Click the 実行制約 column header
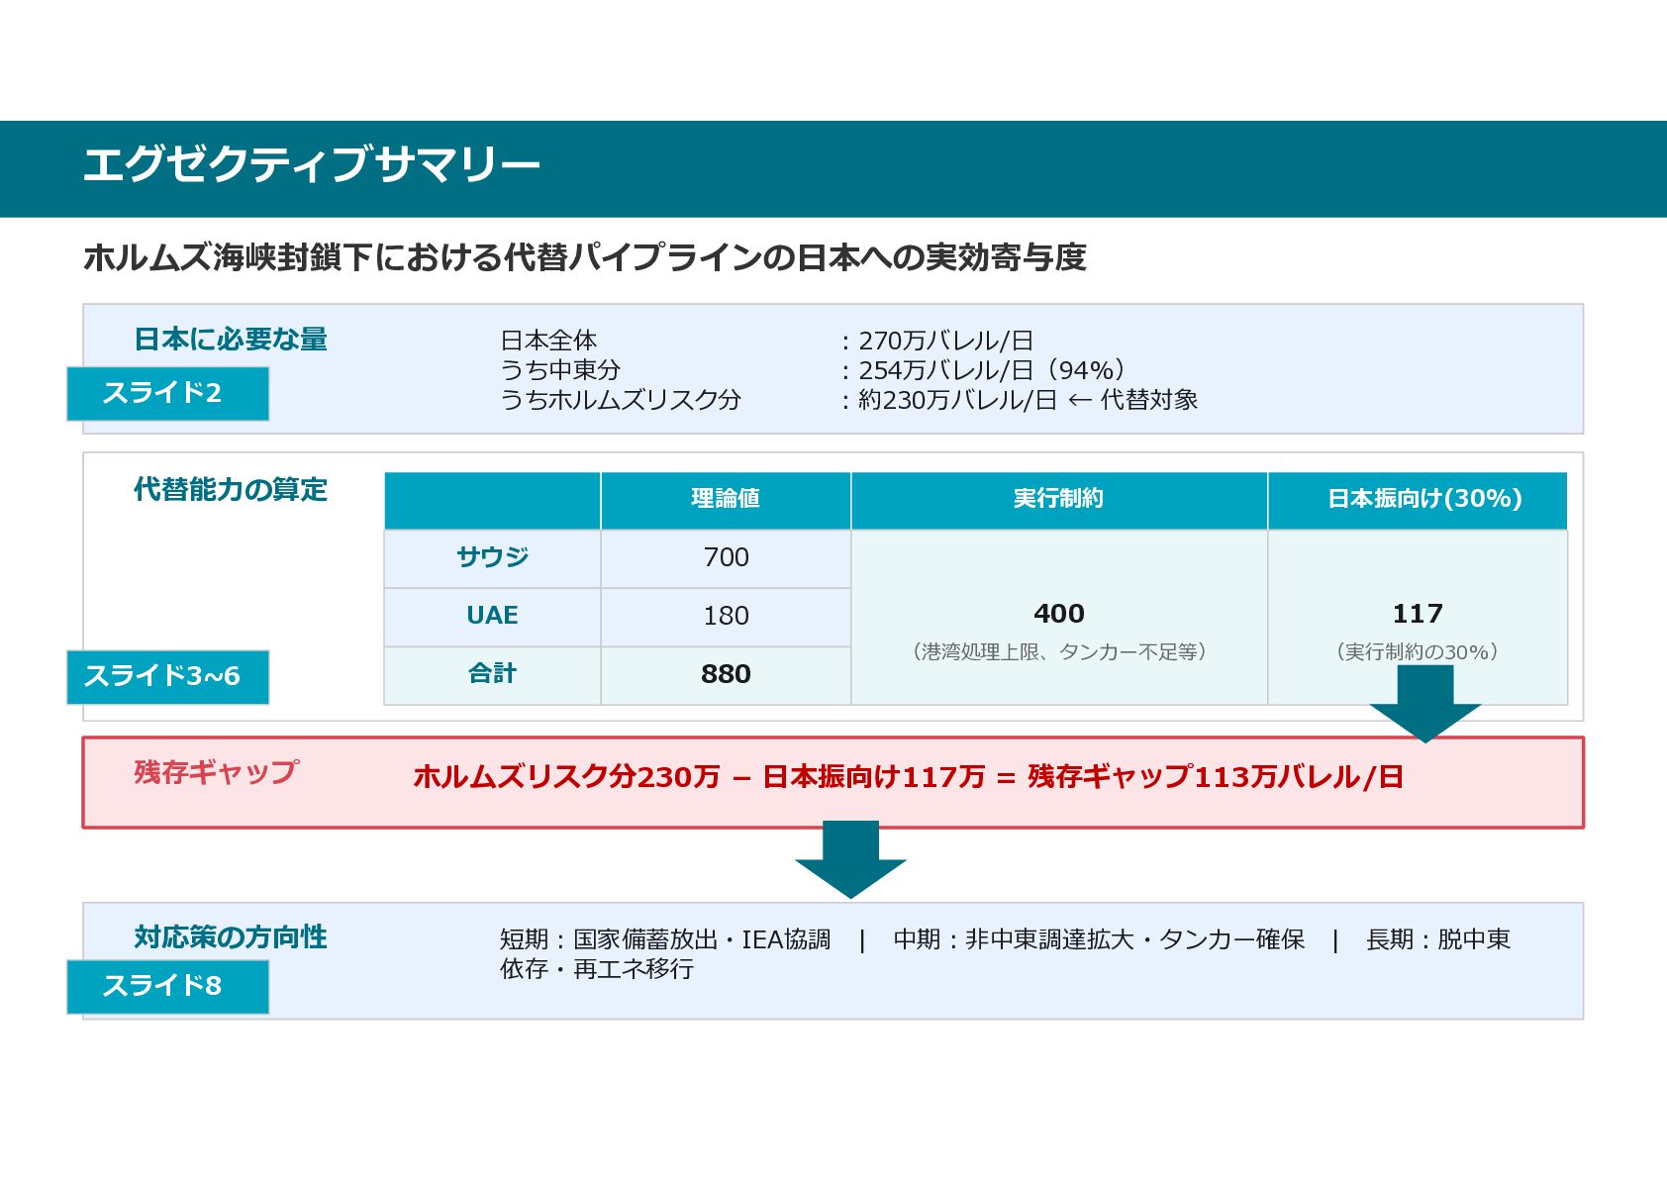This screenshot has width=1667, height=1179. (x=1059, y=500)
